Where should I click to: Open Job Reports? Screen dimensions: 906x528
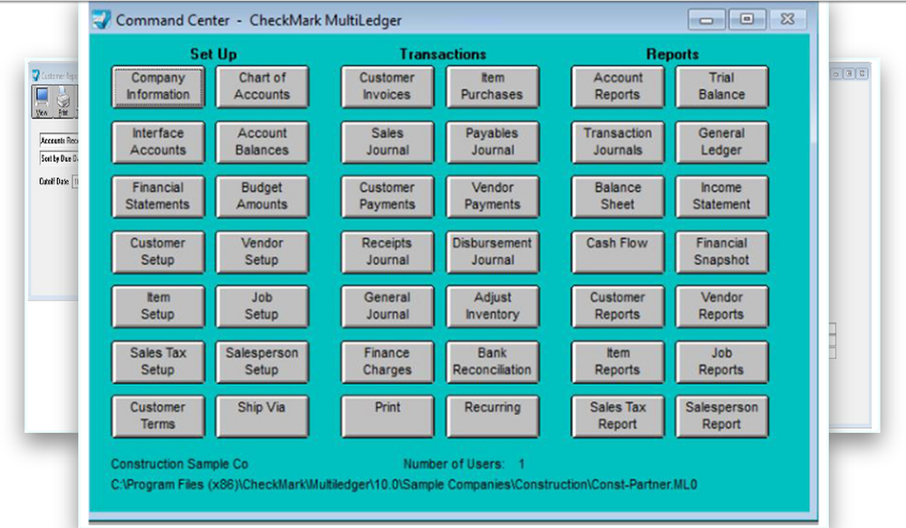pos(722,361)
